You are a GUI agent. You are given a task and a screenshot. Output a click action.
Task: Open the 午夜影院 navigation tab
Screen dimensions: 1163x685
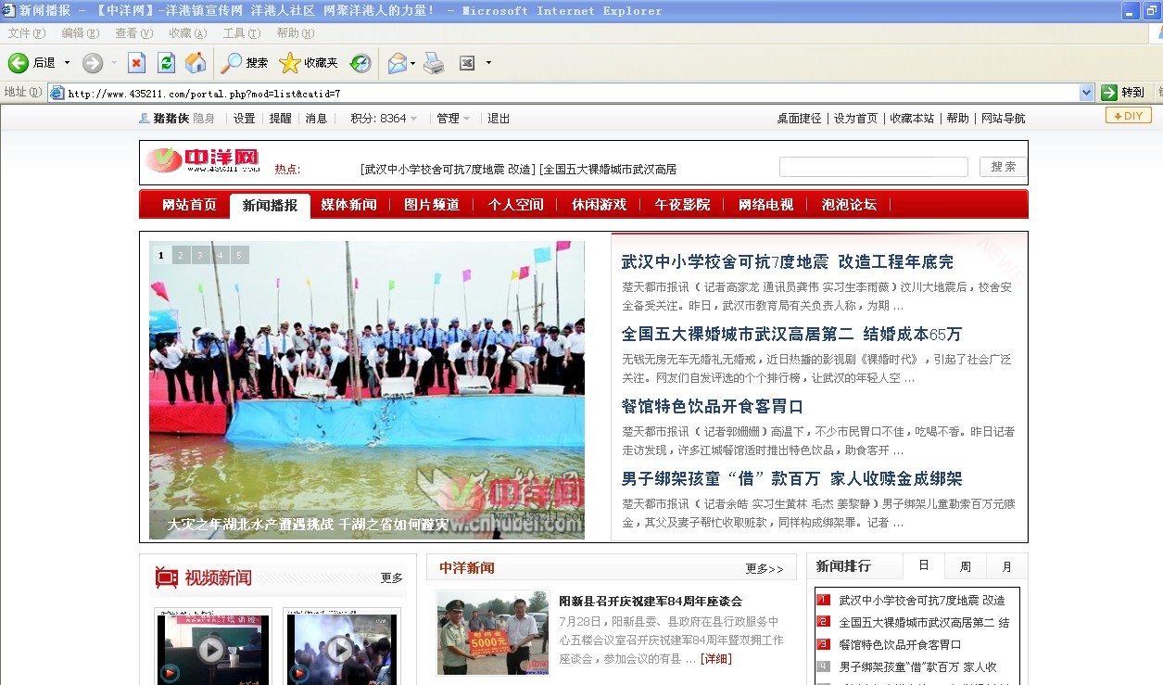coord(682,205)
